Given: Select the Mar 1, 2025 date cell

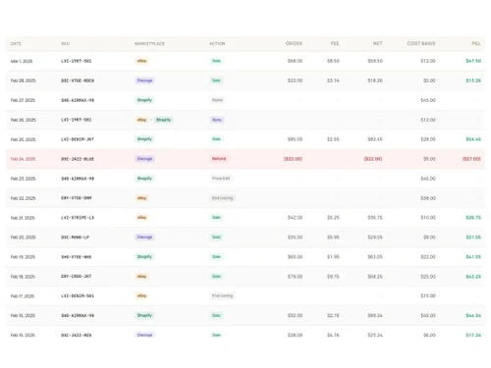Looking at the screenshot, I should 22,61.
